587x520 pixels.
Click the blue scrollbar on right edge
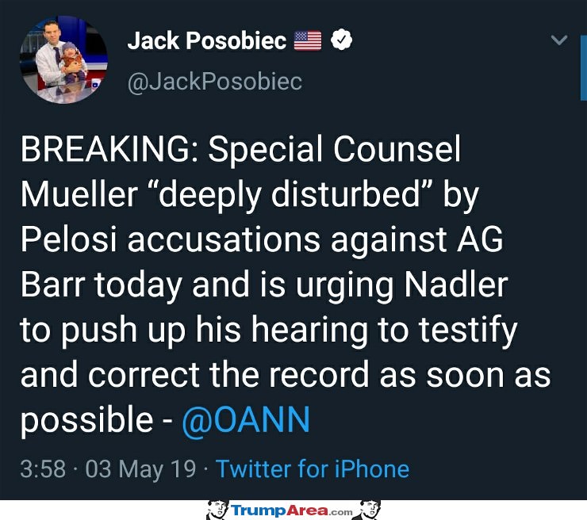click(x=584, y=68)
